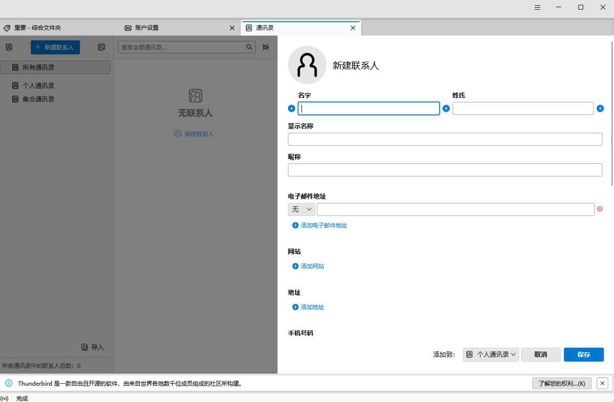
Task: Click the search magnifier icon in address book
Action: coord(249,47)
